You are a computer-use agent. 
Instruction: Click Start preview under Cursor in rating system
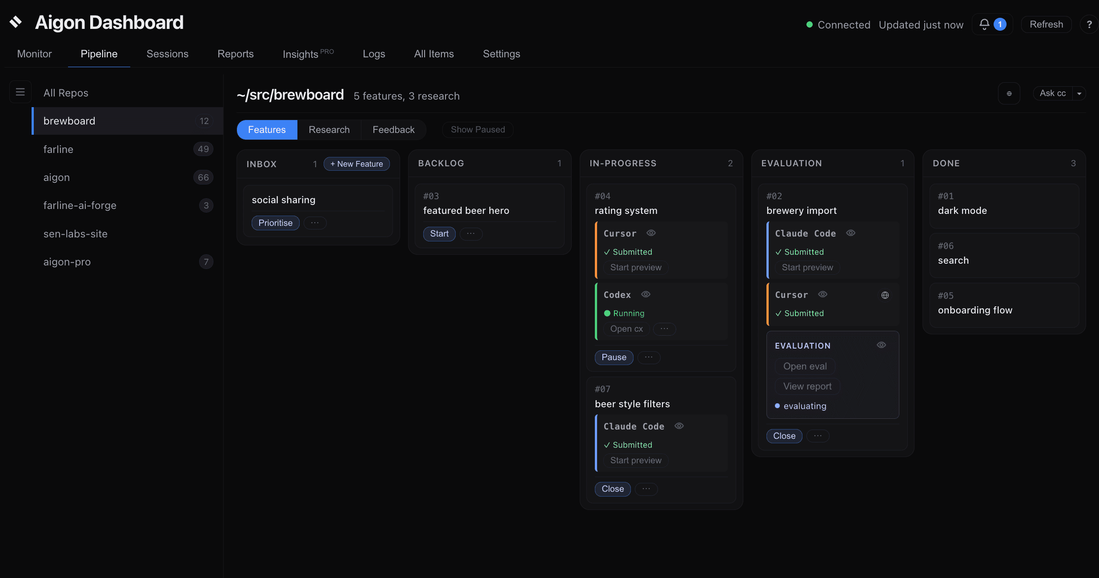pos(636,268)
